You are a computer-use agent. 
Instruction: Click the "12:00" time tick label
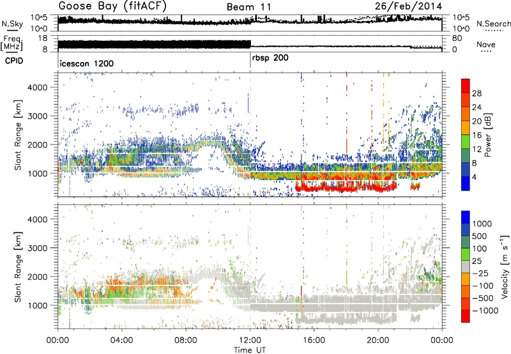pos(250,341)
